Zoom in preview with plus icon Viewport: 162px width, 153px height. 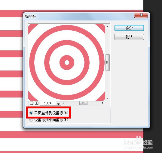(36, 103)
